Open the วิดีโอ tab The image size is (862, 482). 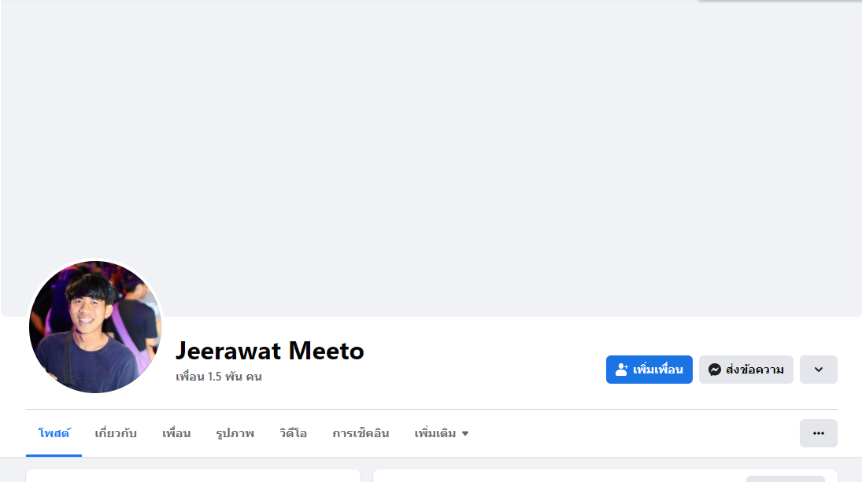tap(293, 433)
